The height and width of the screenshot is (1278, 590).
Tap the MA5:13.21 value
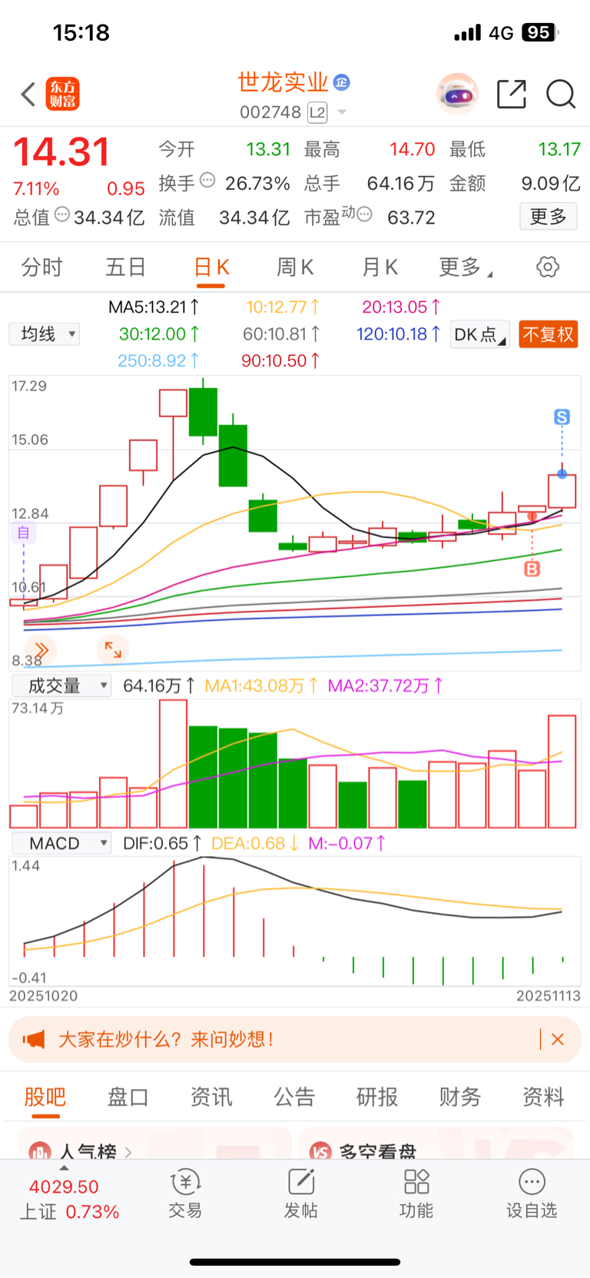coord(154,307)
